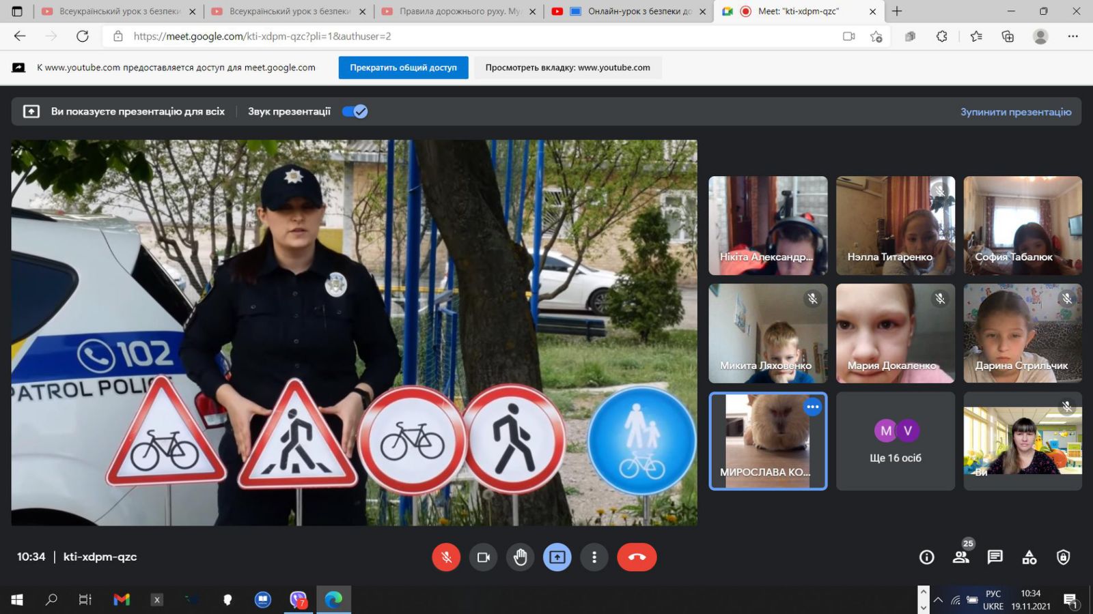The image size is (1093, 614).
Task: Toggle the camera button
Action: [483, 557]
